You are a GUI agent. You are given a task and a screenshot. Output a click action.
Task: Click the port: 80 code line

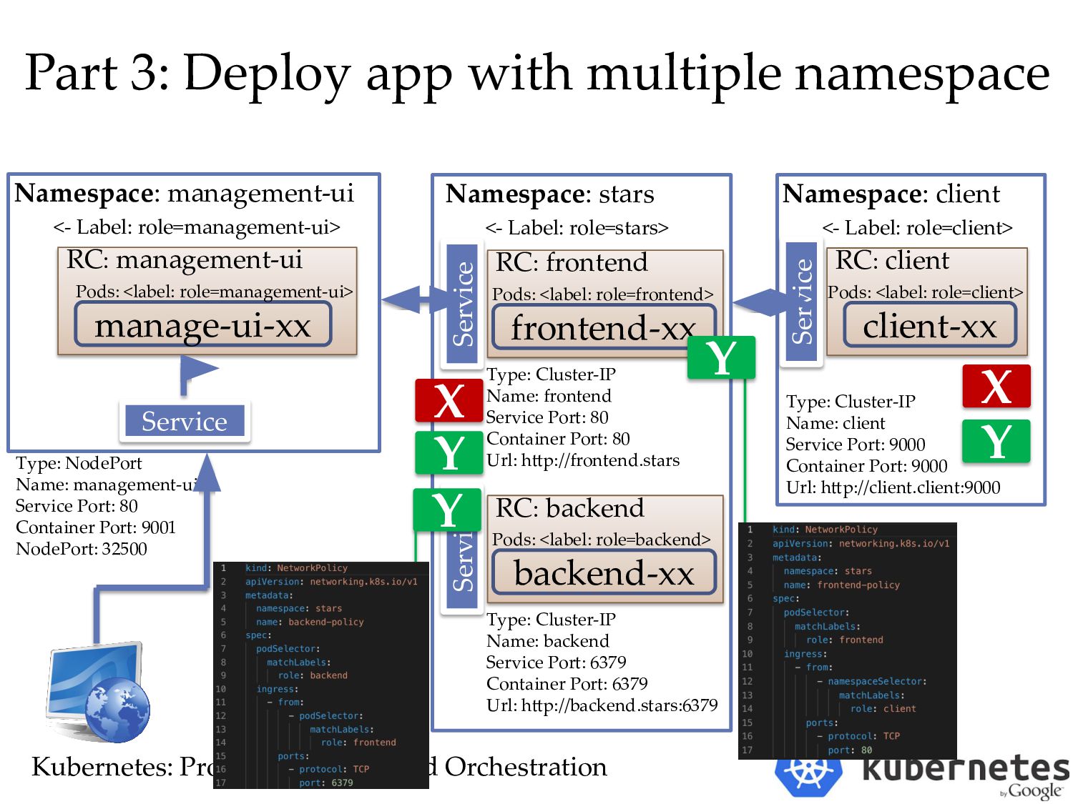[850, 750]
